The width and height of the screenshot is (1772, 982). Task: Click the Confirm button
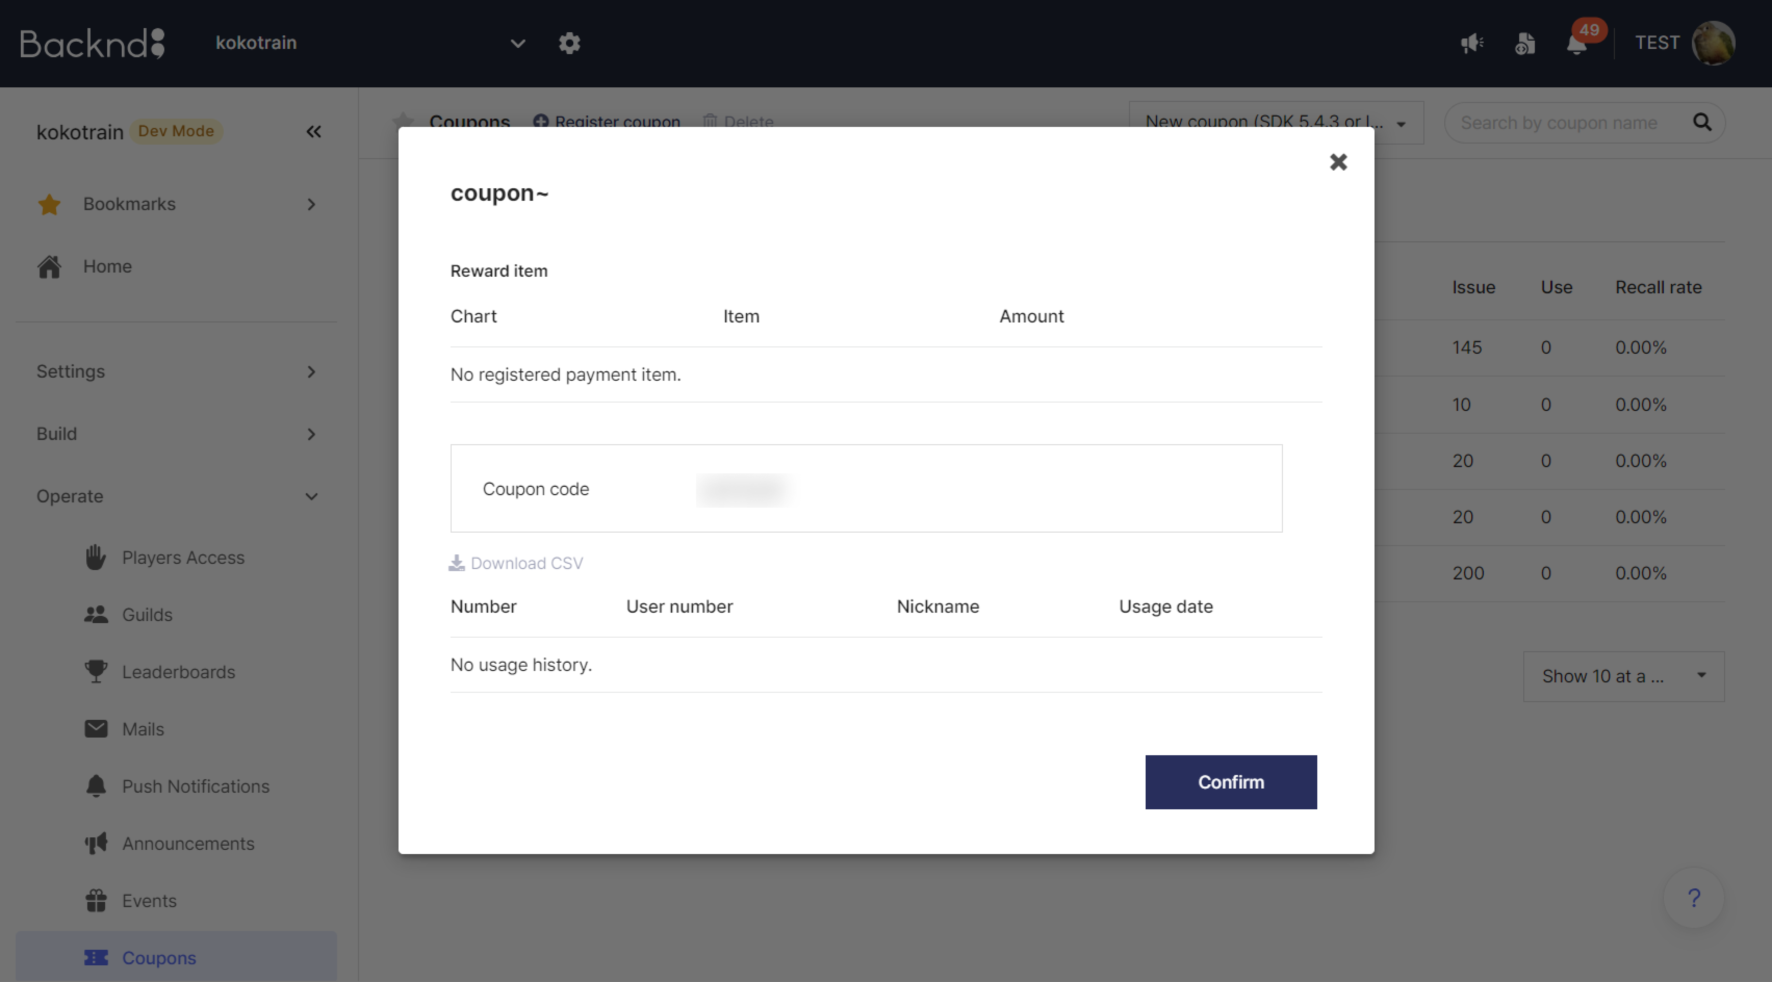1231,782
